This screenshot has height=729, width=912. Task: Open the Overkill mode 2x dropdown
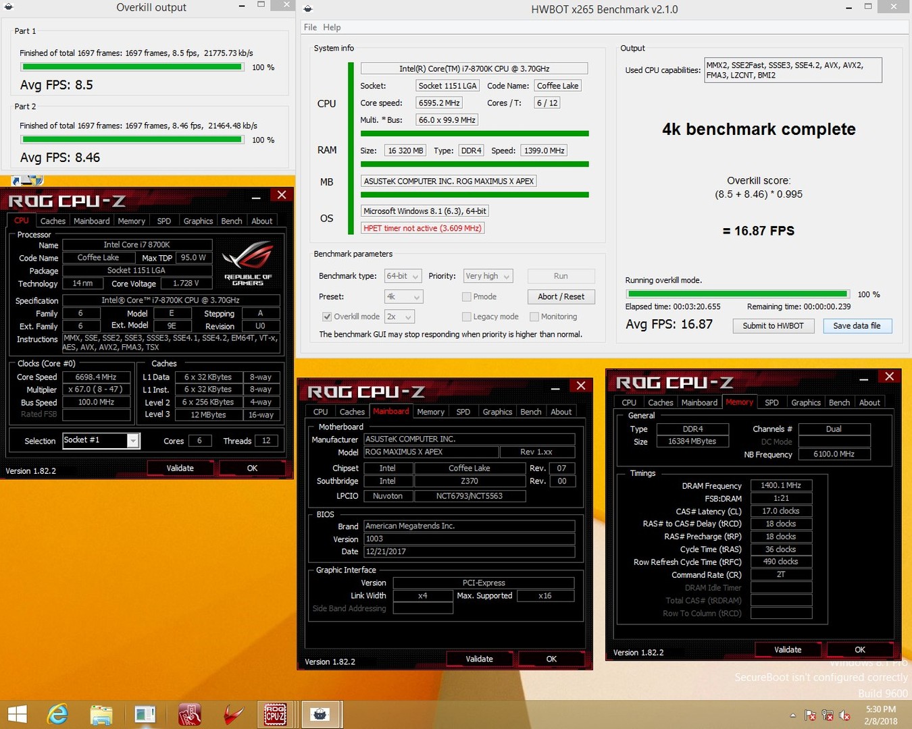click(399, 317)
